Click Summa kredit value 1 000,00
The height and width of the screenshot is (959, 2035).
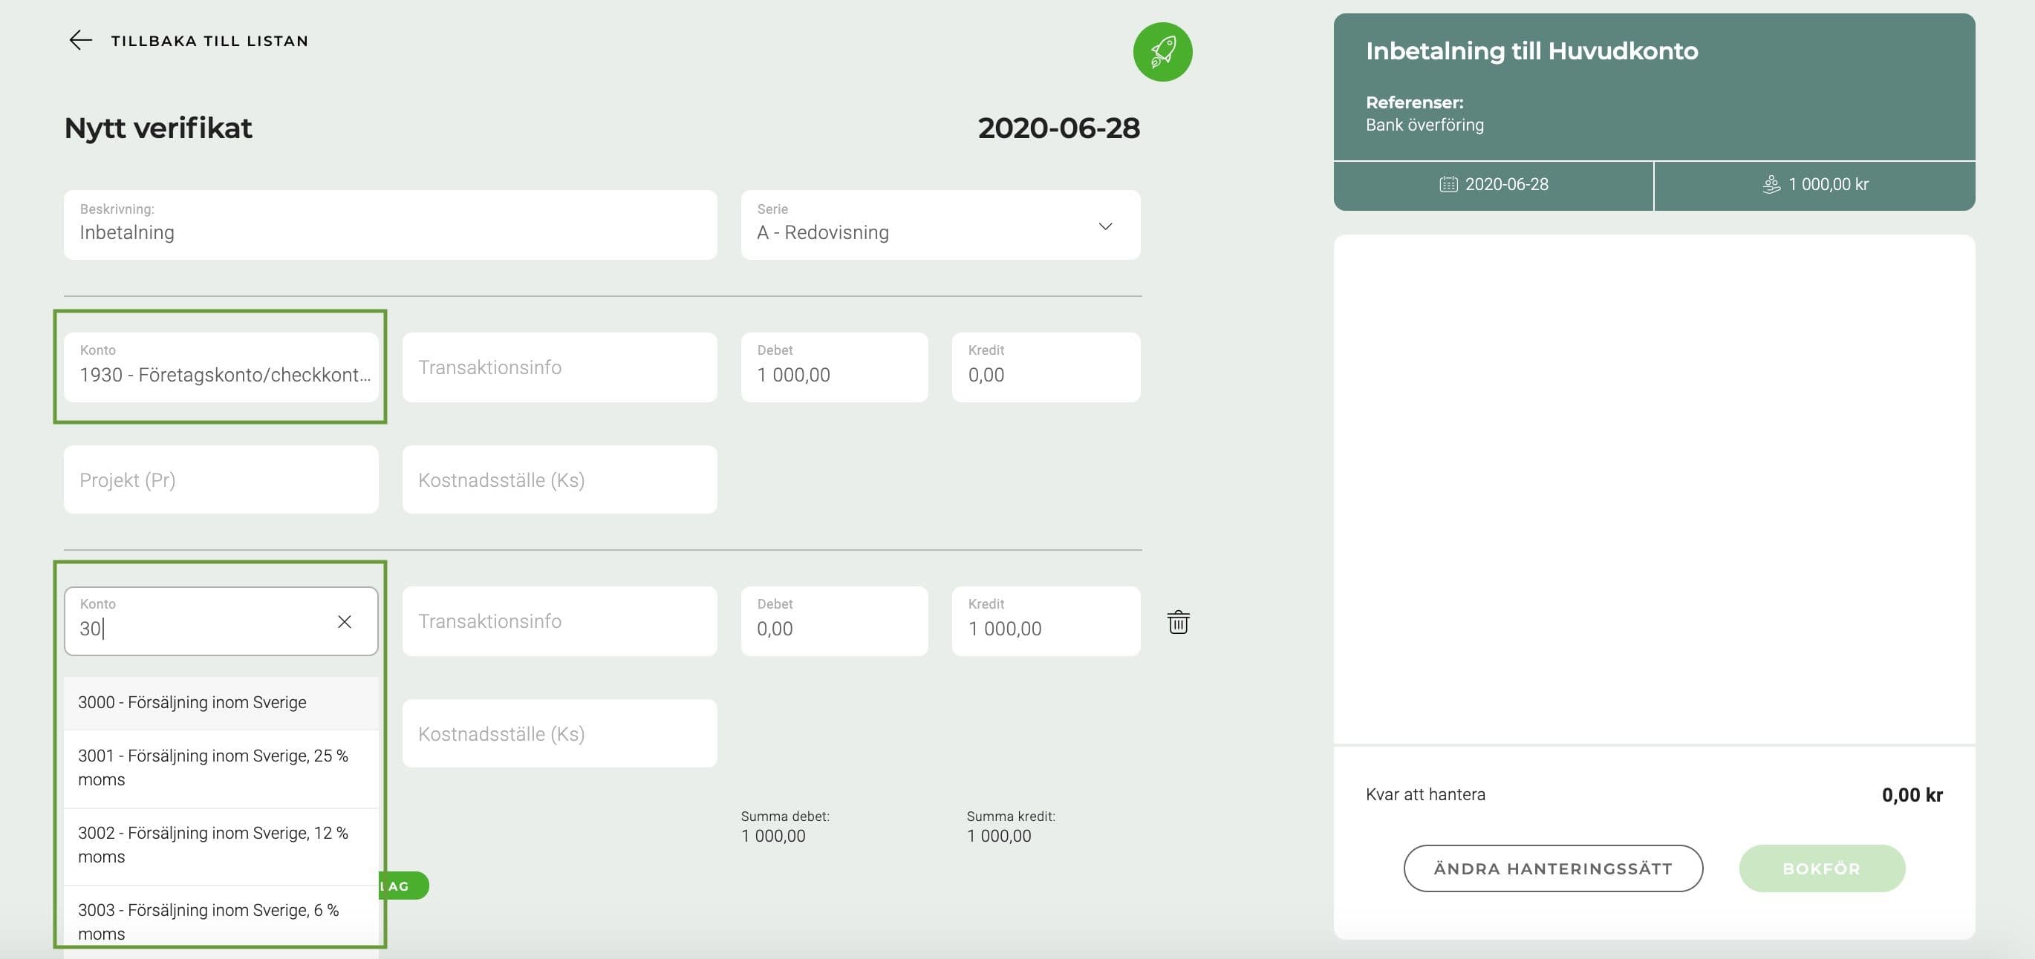pos(998,836)
